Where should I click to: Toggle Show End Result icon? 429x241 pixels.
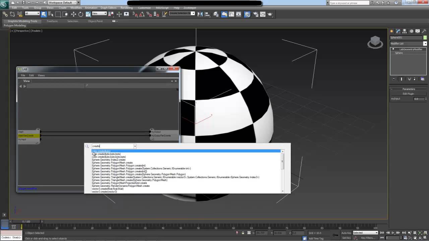[402, 79]
